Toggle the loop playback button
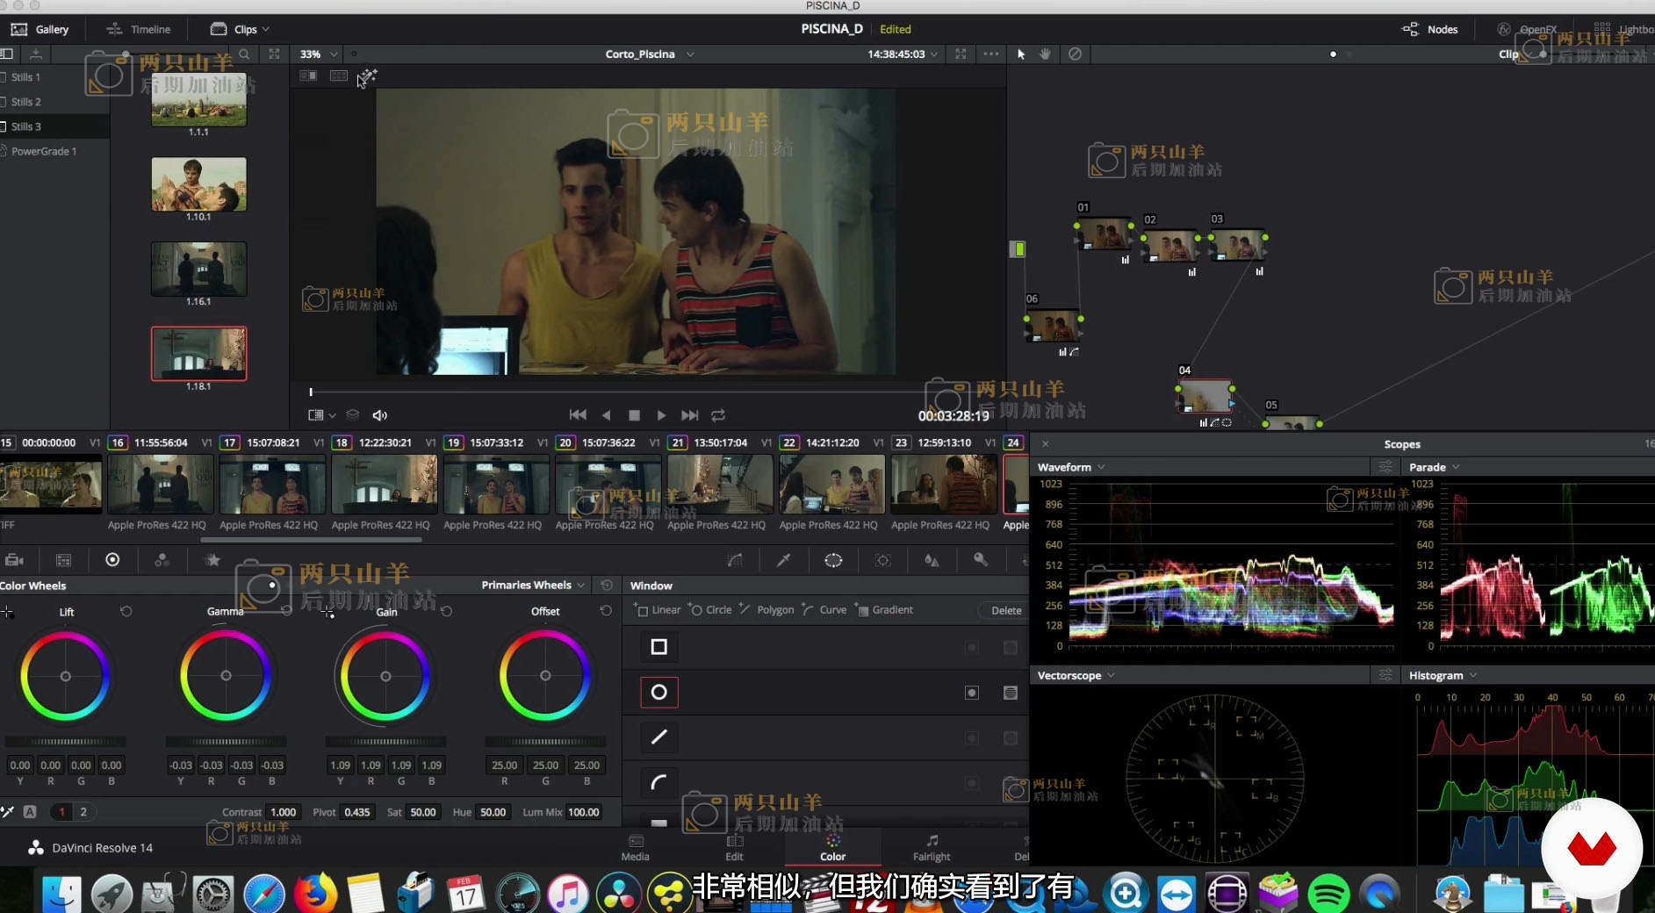This screenshot has height=913, width=1655. point(718,415)
